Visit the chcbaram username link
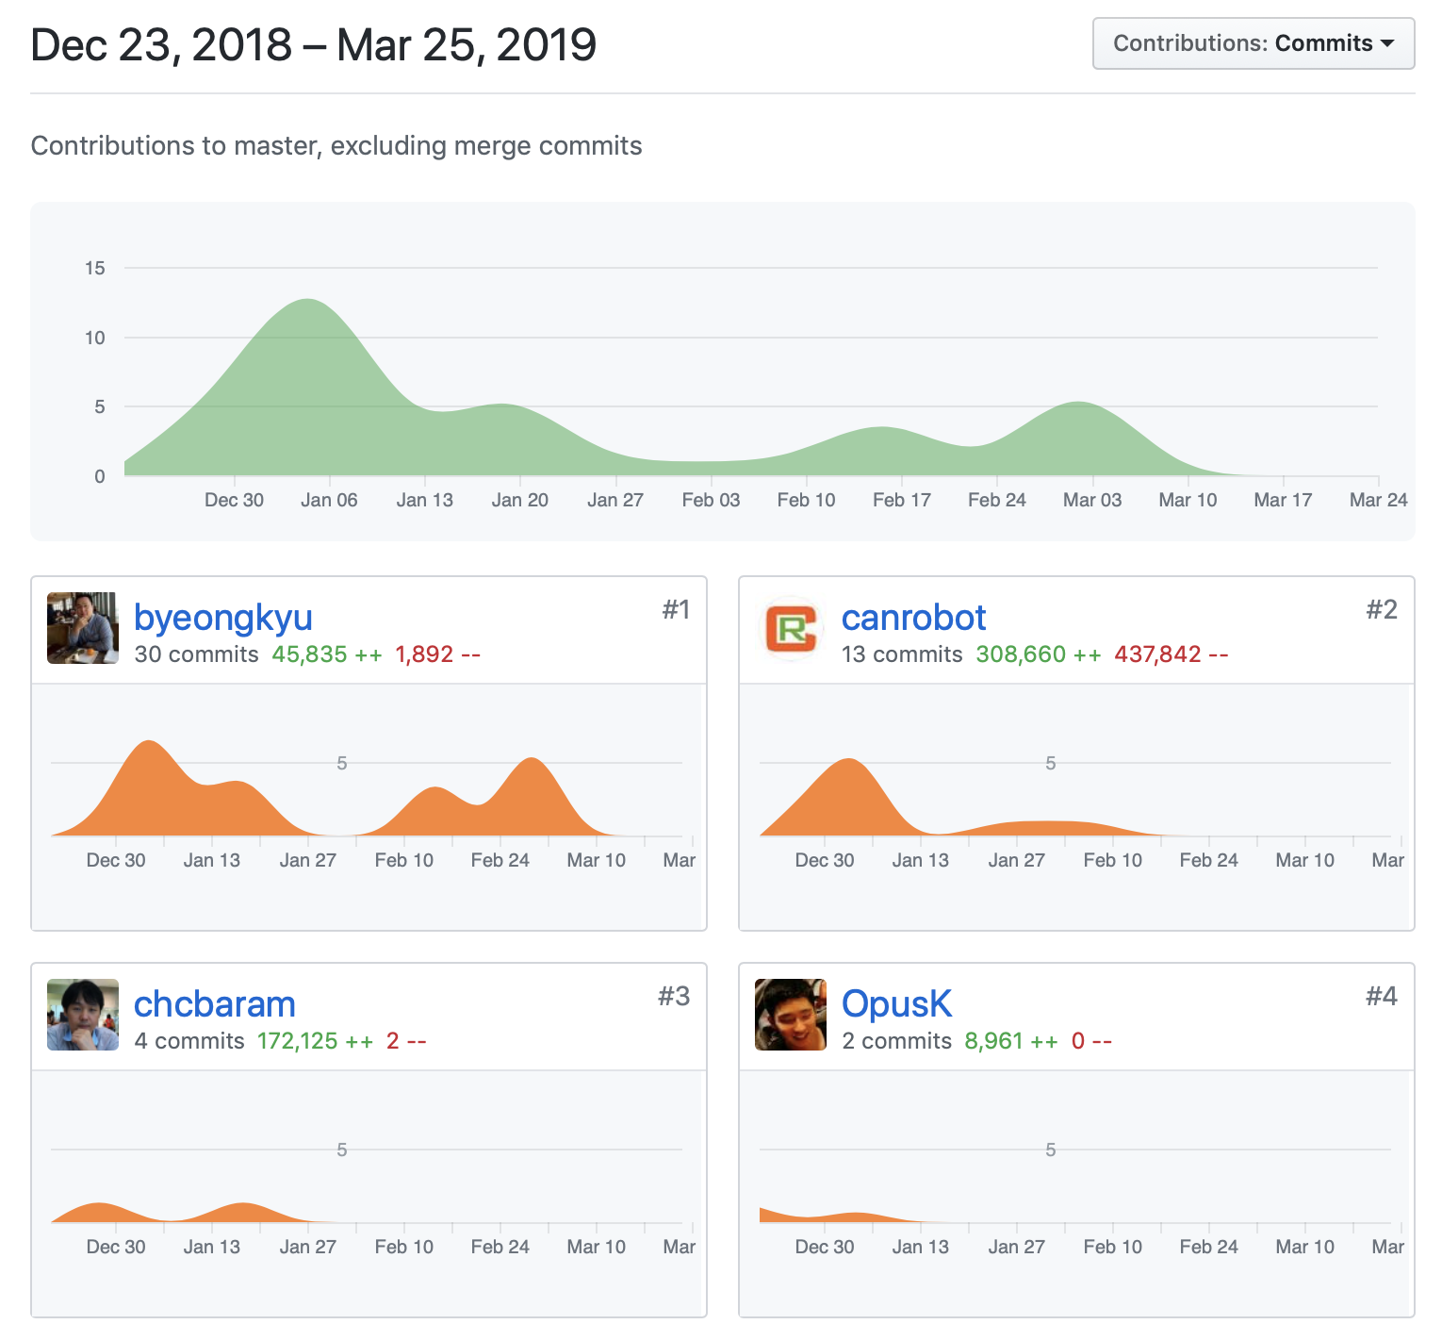Screen dimensions: 1442x1324 pyautogui.click(x=215, y=1004)
